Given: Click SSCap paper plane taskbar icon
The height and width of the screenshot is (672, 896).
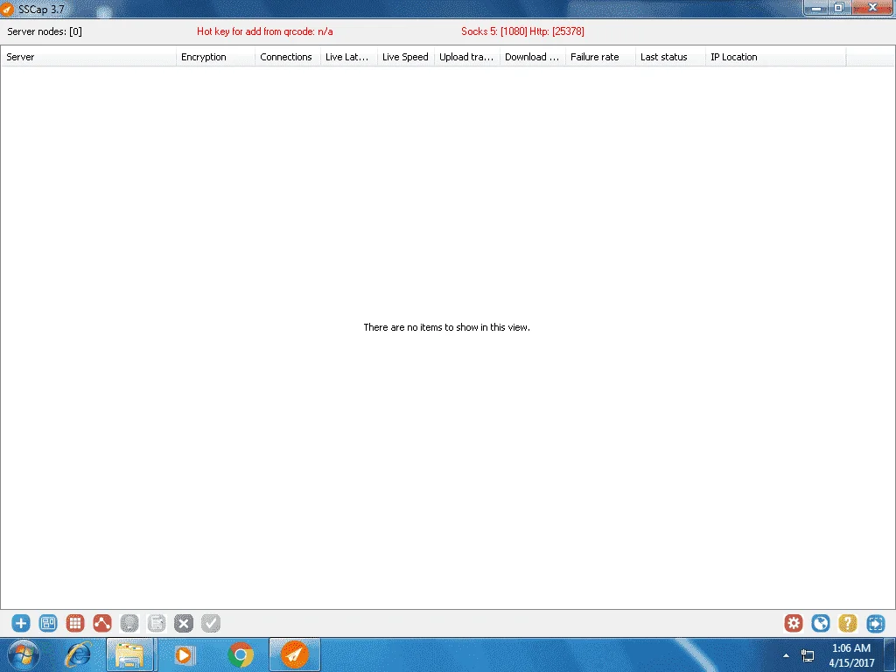Looking at the screenshot, I should (x=294, y=654).
